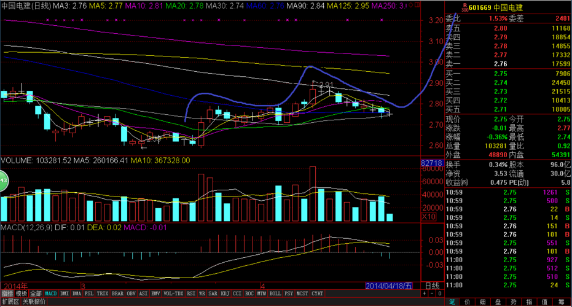Open 关联报价 related quotes
This screenshot has width=572, height=307.
[34, 301]
